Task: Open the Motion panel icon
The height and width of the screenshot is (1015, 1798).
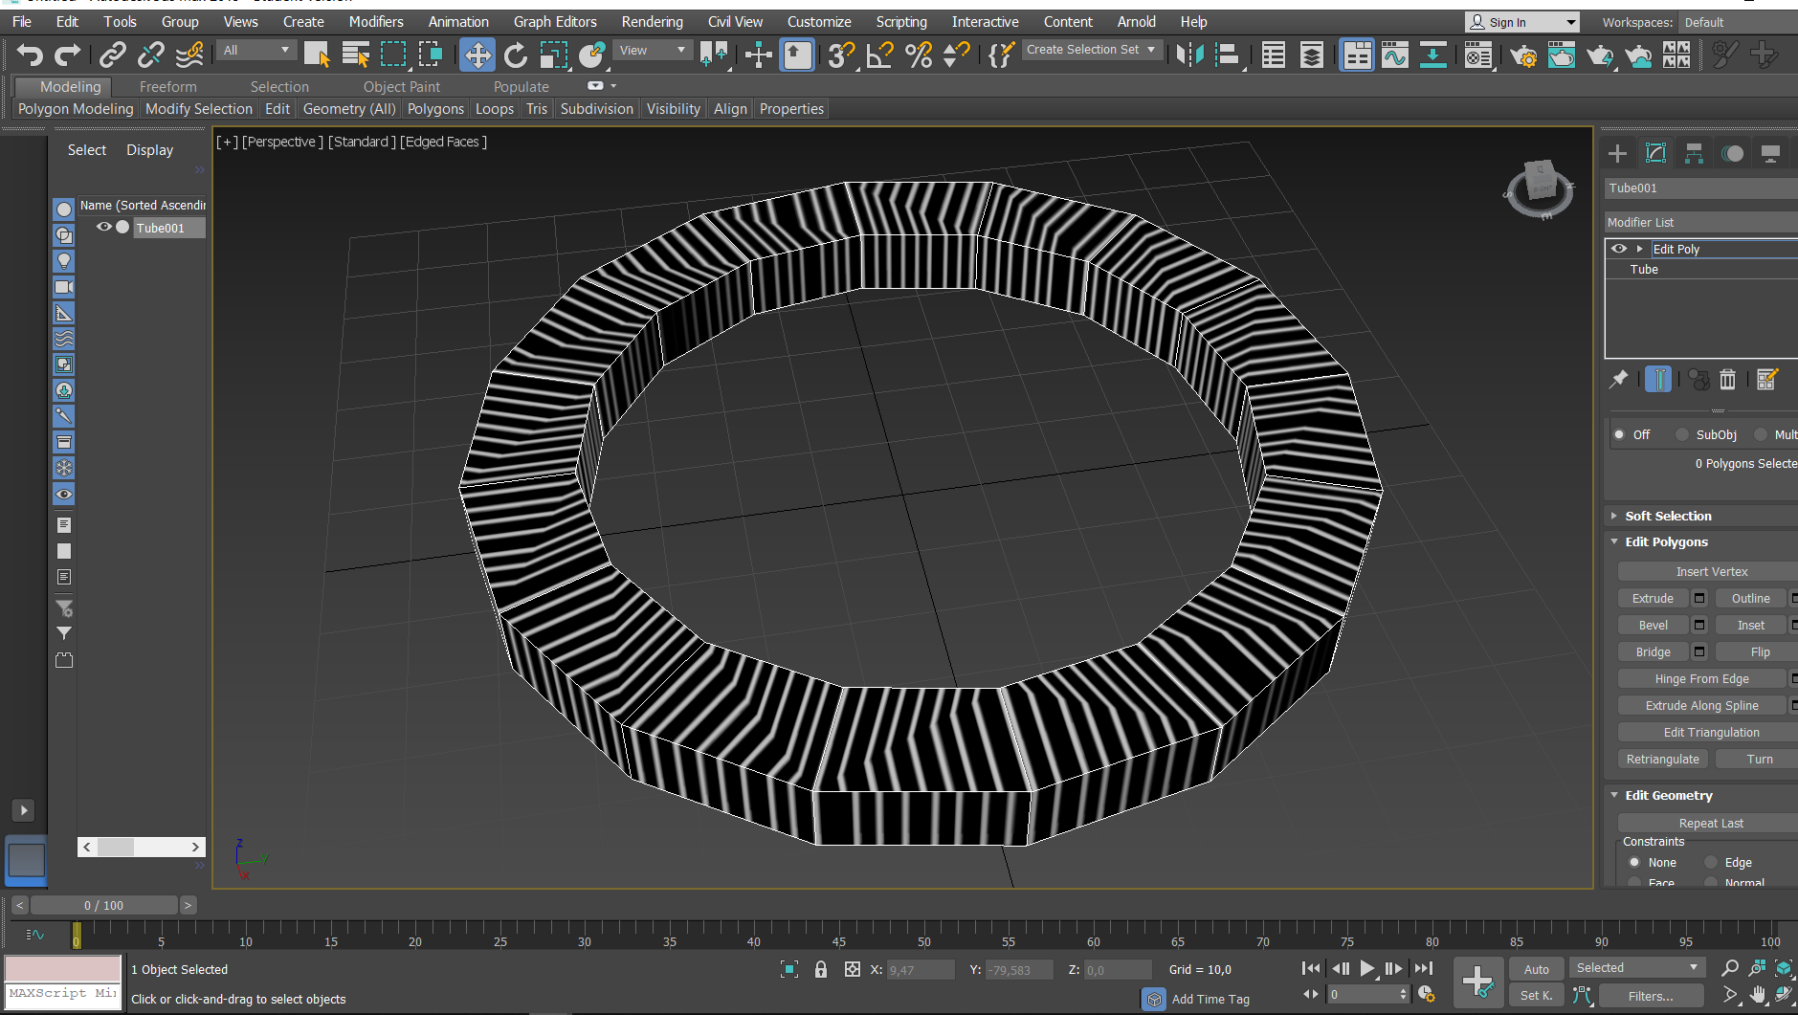Action: pos(1732,153)
